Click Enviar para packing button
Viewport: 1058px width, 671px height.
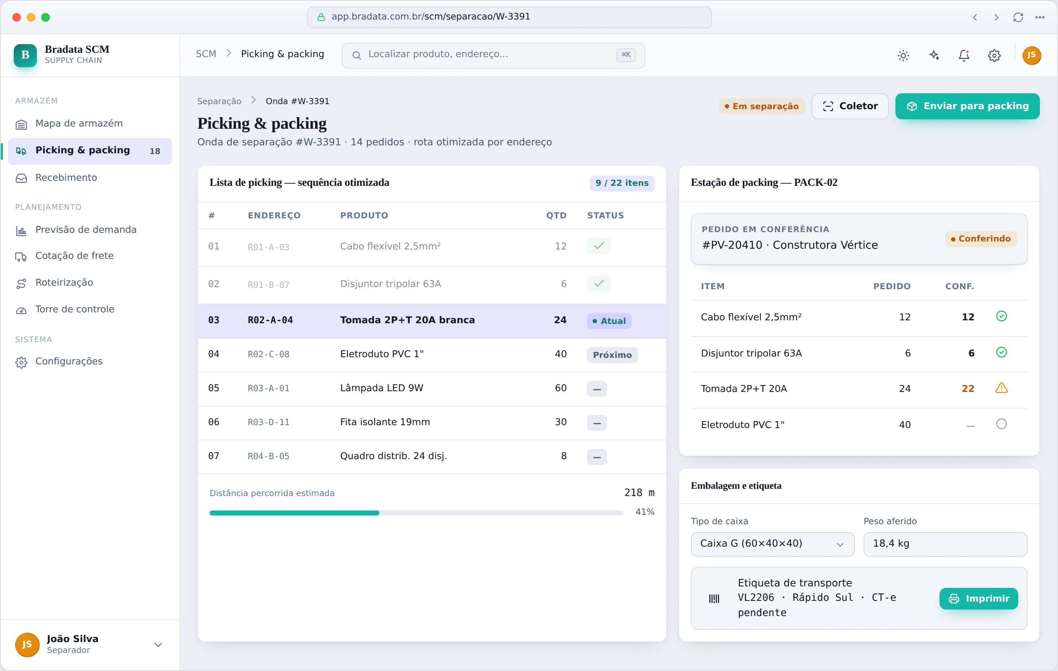967,106
